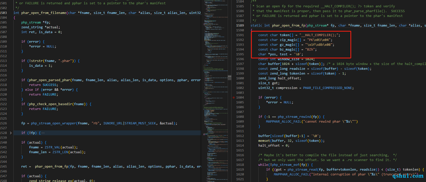Click the "cannot rewind phar" MAPPHAR_ALLOC_FAIL line
This screenshot has width=426, height=182.
(312, 121)
